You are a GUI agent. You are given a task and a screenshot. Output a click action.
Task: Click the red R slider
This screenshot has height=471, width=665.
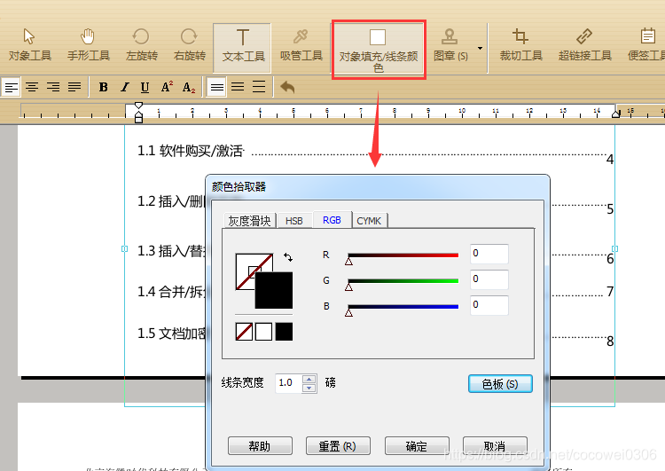(x=403, y=255)
